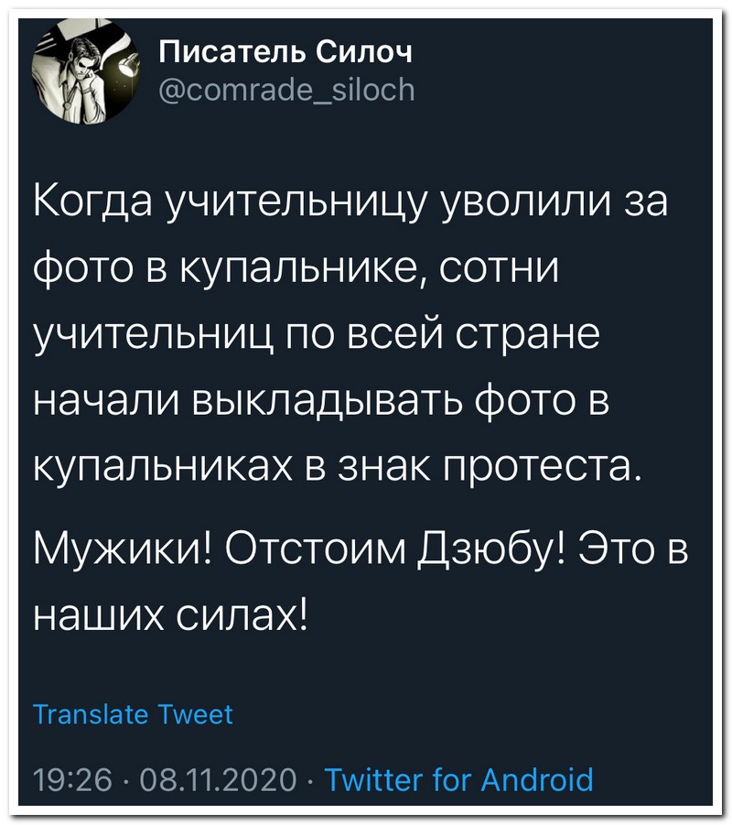This screenshot has width=732, height=825.
Task: Click the line "начали выкладывать фото в"
Action: 321,404
